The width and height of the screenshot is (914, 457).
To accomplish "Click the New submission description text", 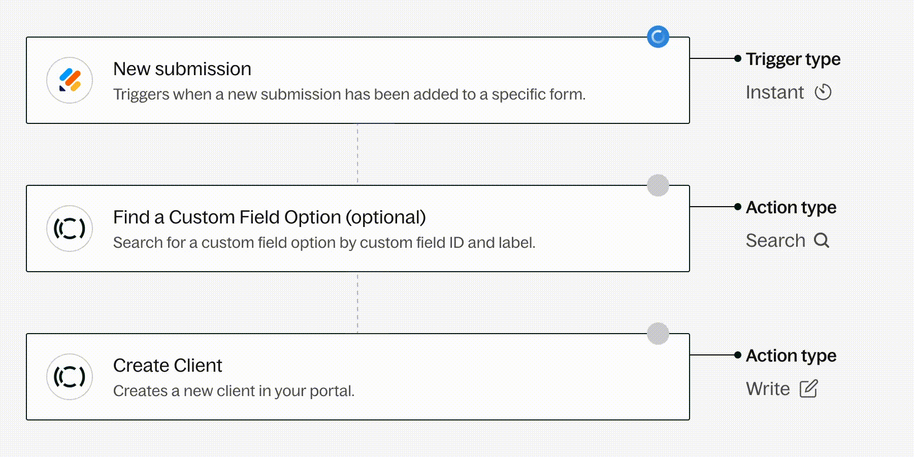I will tap(349, 94).
